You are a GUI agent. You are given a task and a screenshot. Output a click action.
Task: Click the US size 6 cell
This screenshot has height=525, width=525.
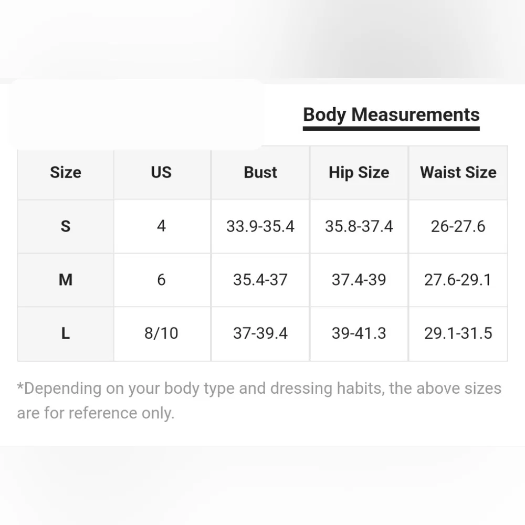tap(161, 280)
